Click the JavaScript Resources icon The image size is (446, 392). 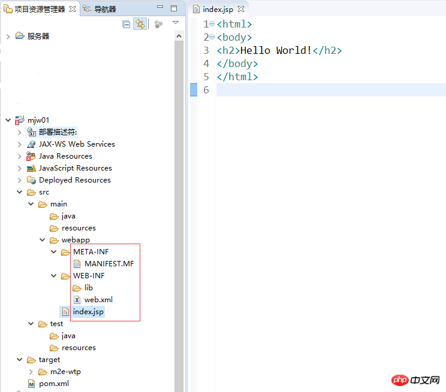click(31, 168)
